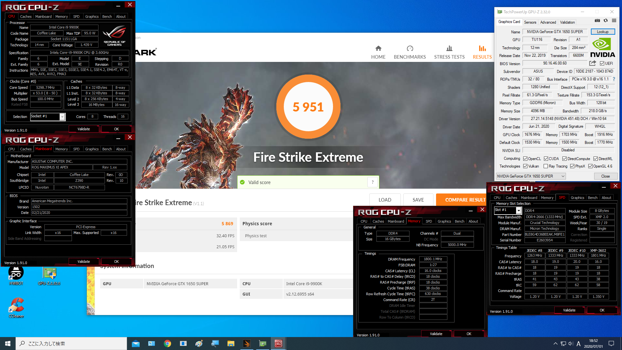Launch Google Chrome from the taskbar
622x350 pixels.
(167, 344)
